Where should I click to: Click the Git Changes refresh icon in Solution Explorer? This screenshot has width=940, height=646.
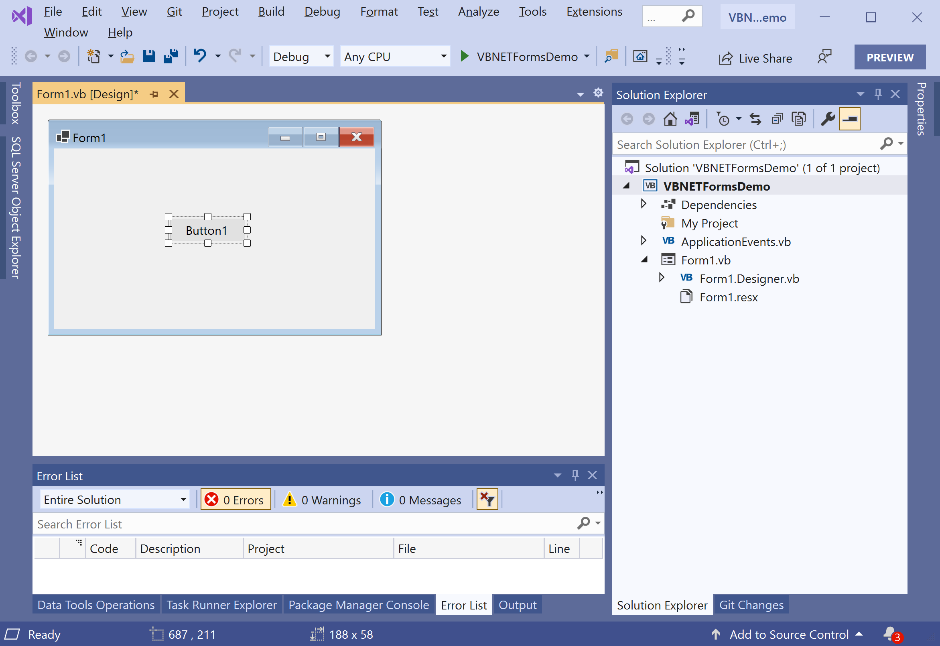tap(756, 119)
